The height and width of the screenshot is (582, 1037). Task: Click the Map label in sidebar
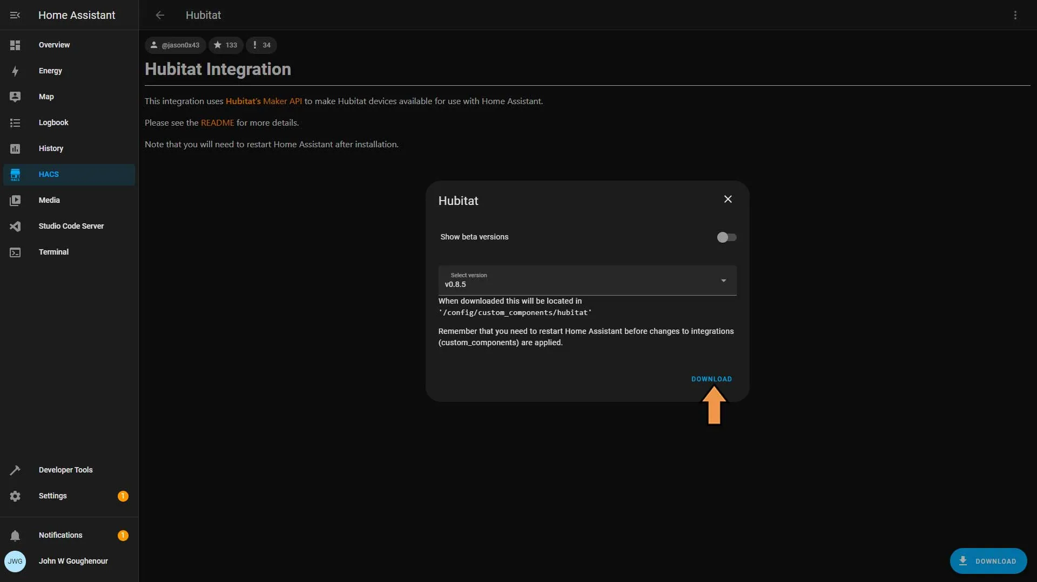(46, 97)
